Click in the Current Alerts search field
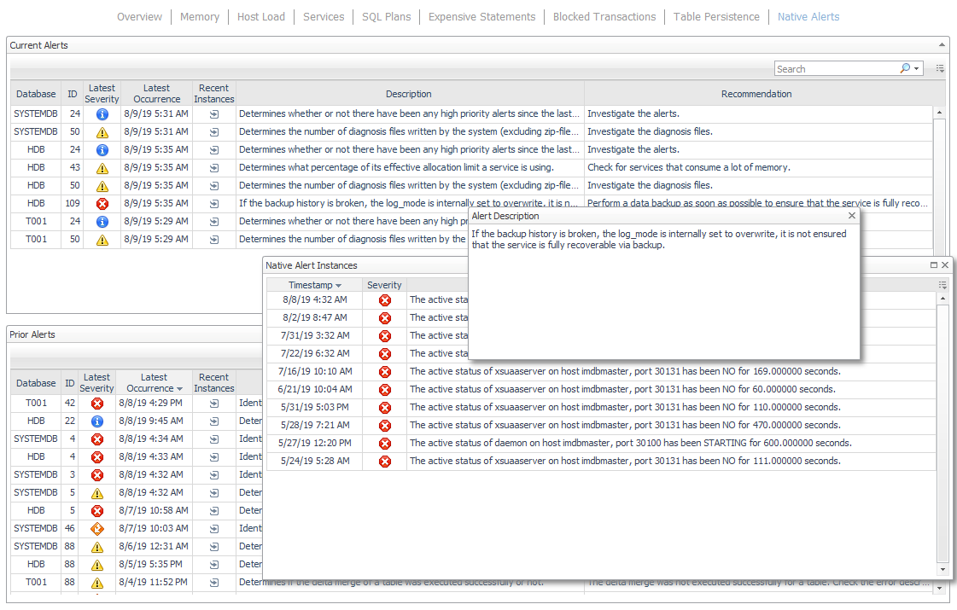This screenshot has width=957, height=610. click(835, 69)
